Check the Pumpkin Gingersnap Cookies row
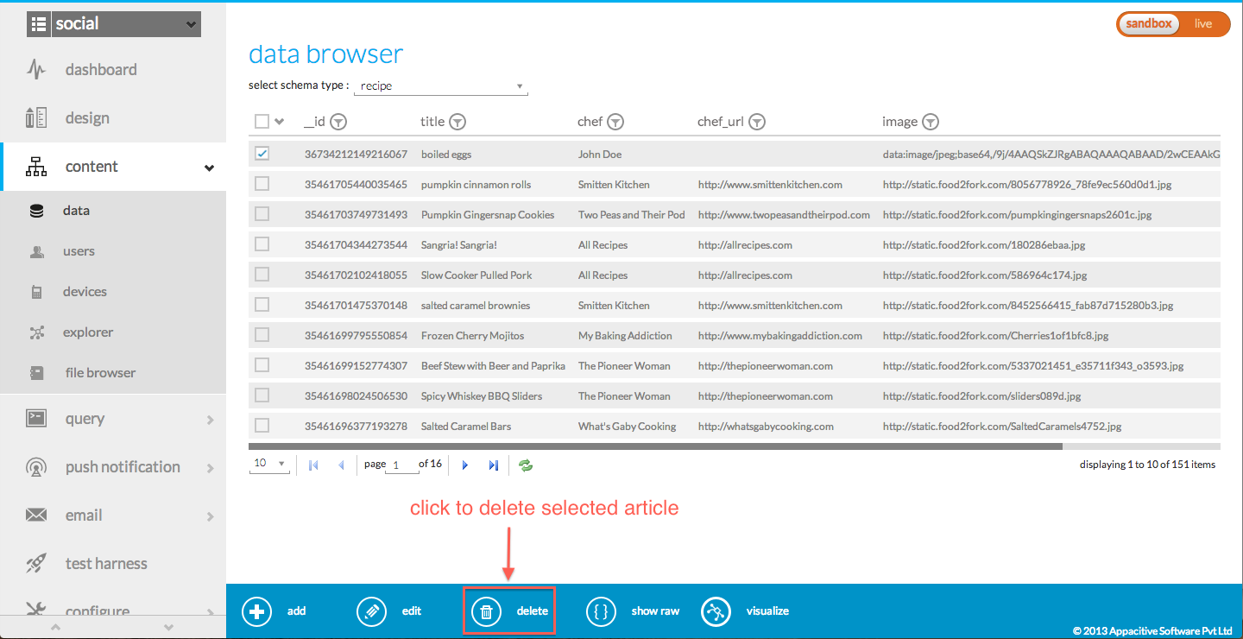This screenshot has height=639, width=1243. [262, 214]
